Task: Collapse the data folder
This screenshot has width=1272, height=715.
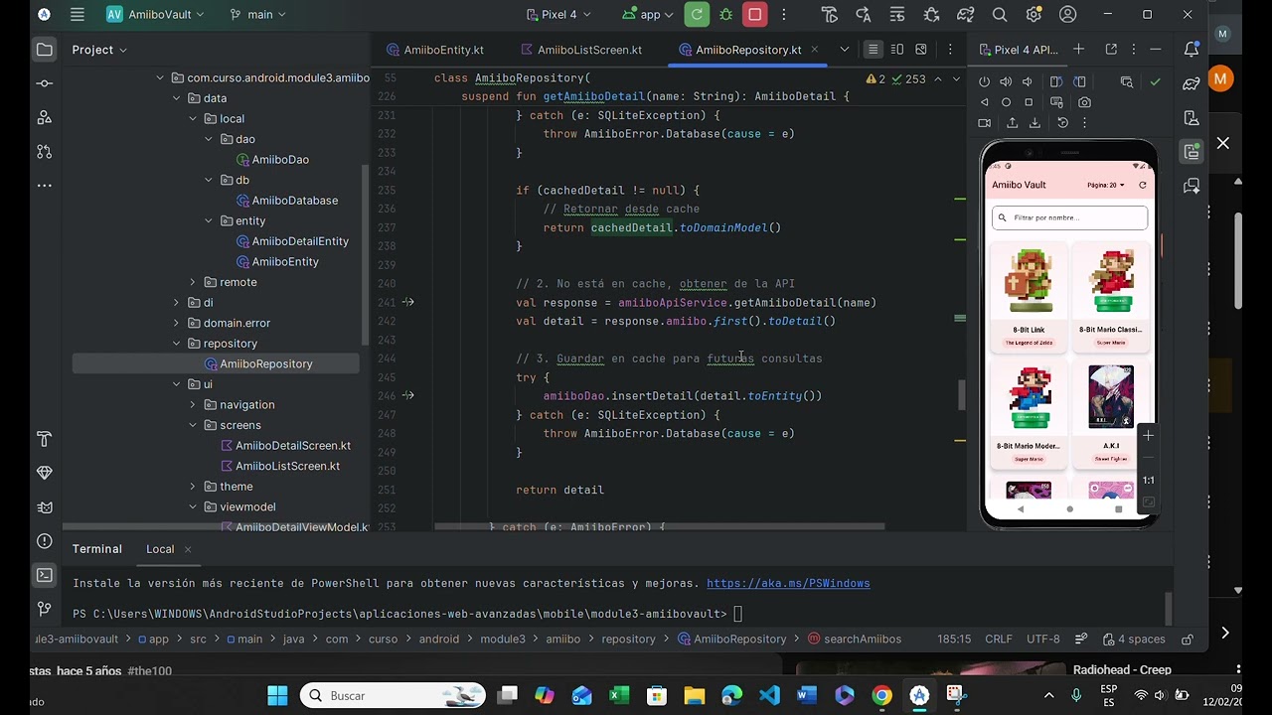Action: 177,98
